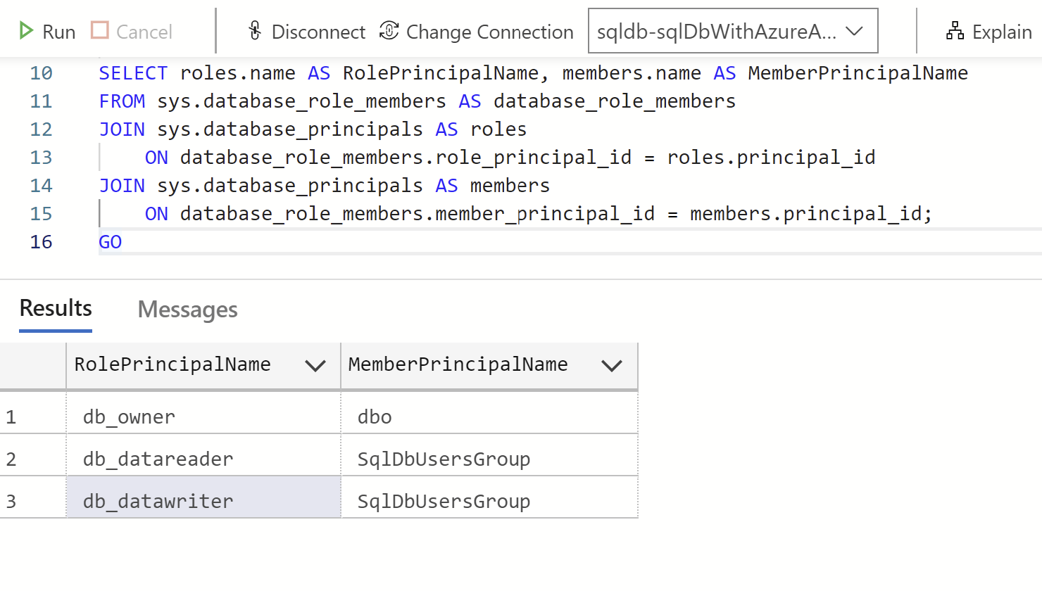Click the green Run arrow icon
Screen dimensions: 1042x591
[27, 31]
